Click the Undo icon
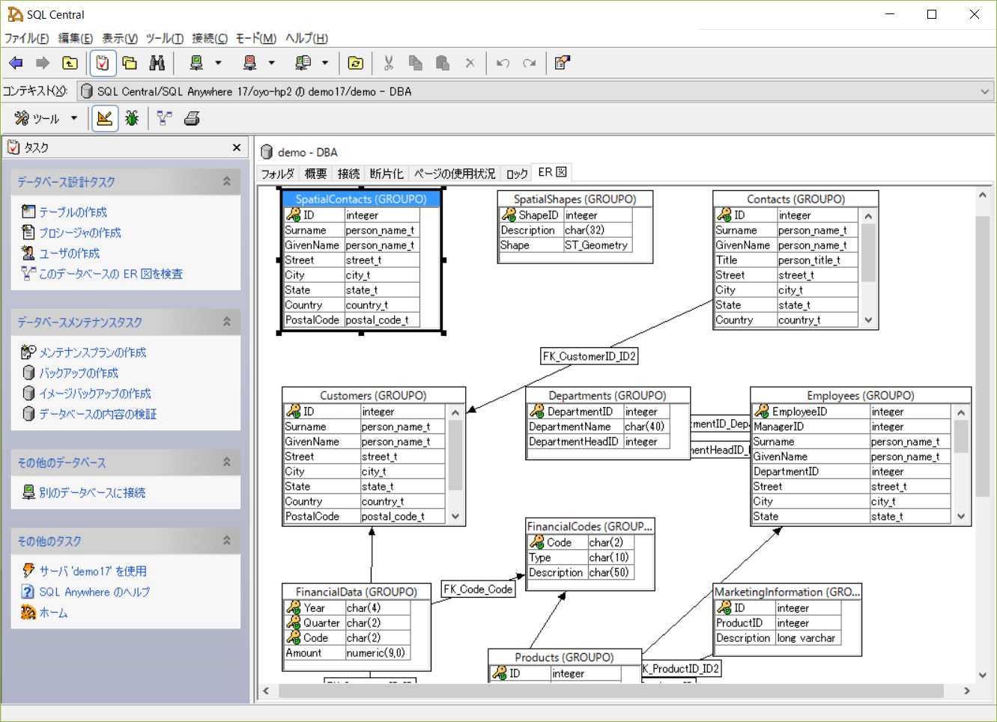997x722 pixels. (x=503, y=64)
